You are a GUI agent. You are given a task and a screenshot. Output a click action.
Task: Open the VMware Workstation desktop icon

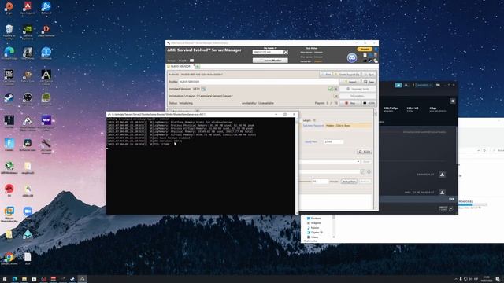click(x=9, y=214)
